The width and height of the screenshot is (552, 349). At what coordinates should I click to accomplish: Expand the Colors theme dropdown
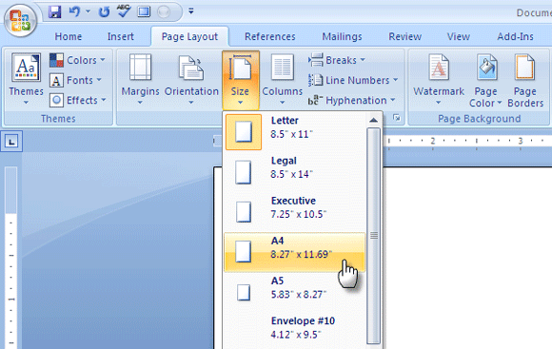[x=77, y=60]
